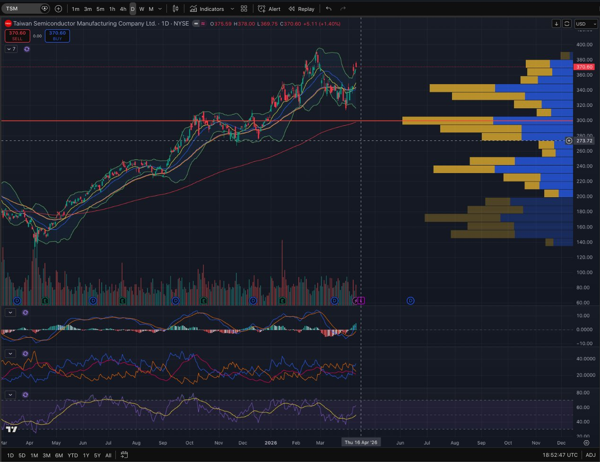
Task: Open the indicator templates grid icon
Action: 244,9
